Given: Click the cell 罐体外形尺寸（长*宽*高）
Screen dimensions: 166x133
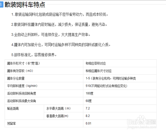Looking at the screenshot, I should click(44, 64).
